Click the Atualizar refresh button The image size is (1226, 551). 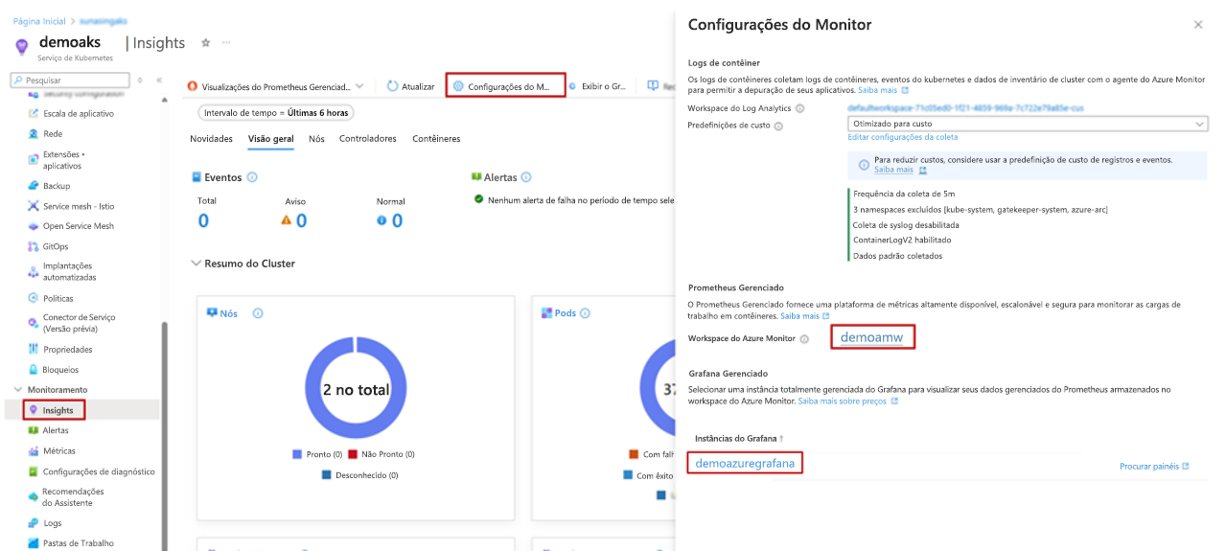(411, 86)
